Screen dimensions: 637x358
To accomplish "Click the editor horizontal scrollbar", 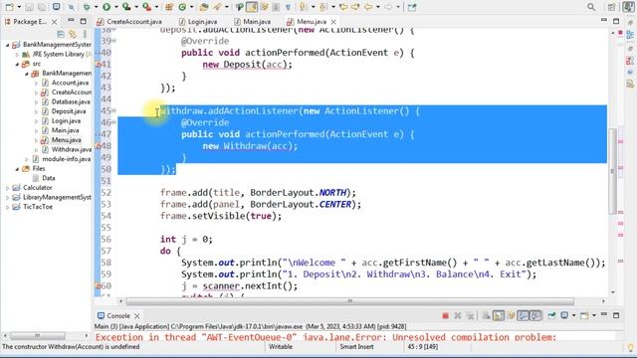I will 350,301.
